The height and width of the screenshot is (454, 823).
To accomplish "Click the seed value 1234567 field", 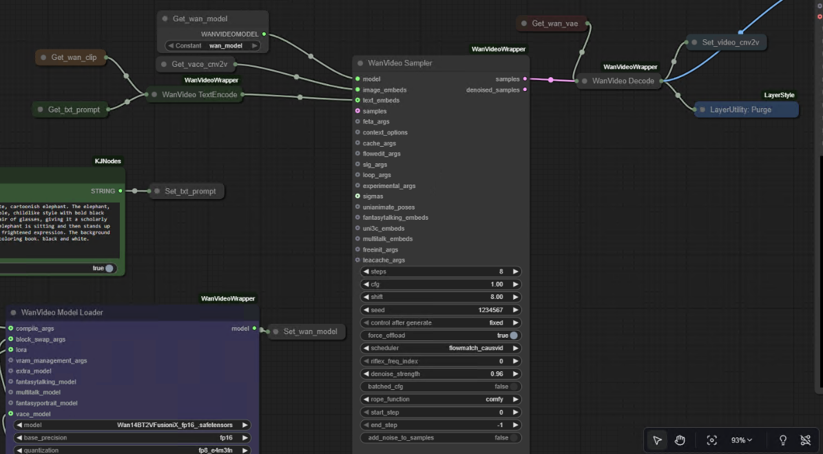I will click(x=490, y=310).
